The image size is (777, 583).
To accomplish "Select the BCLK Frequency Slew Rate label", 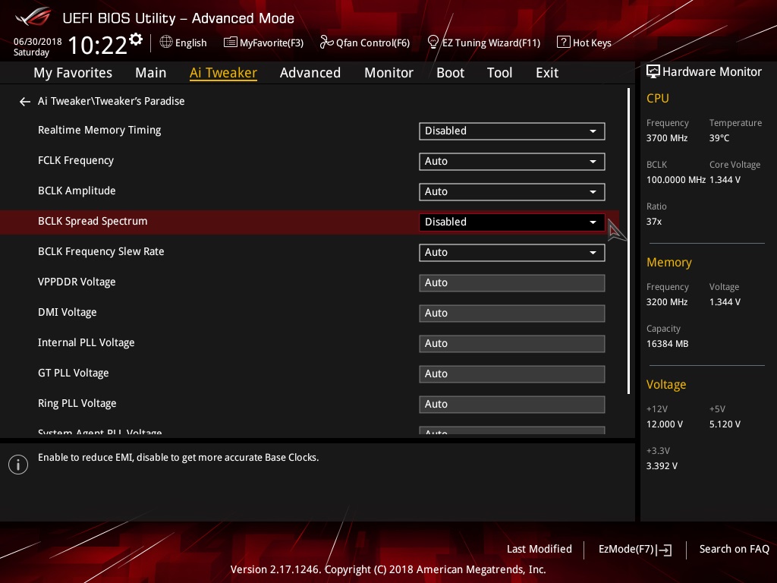I will (x=101, y=251).
